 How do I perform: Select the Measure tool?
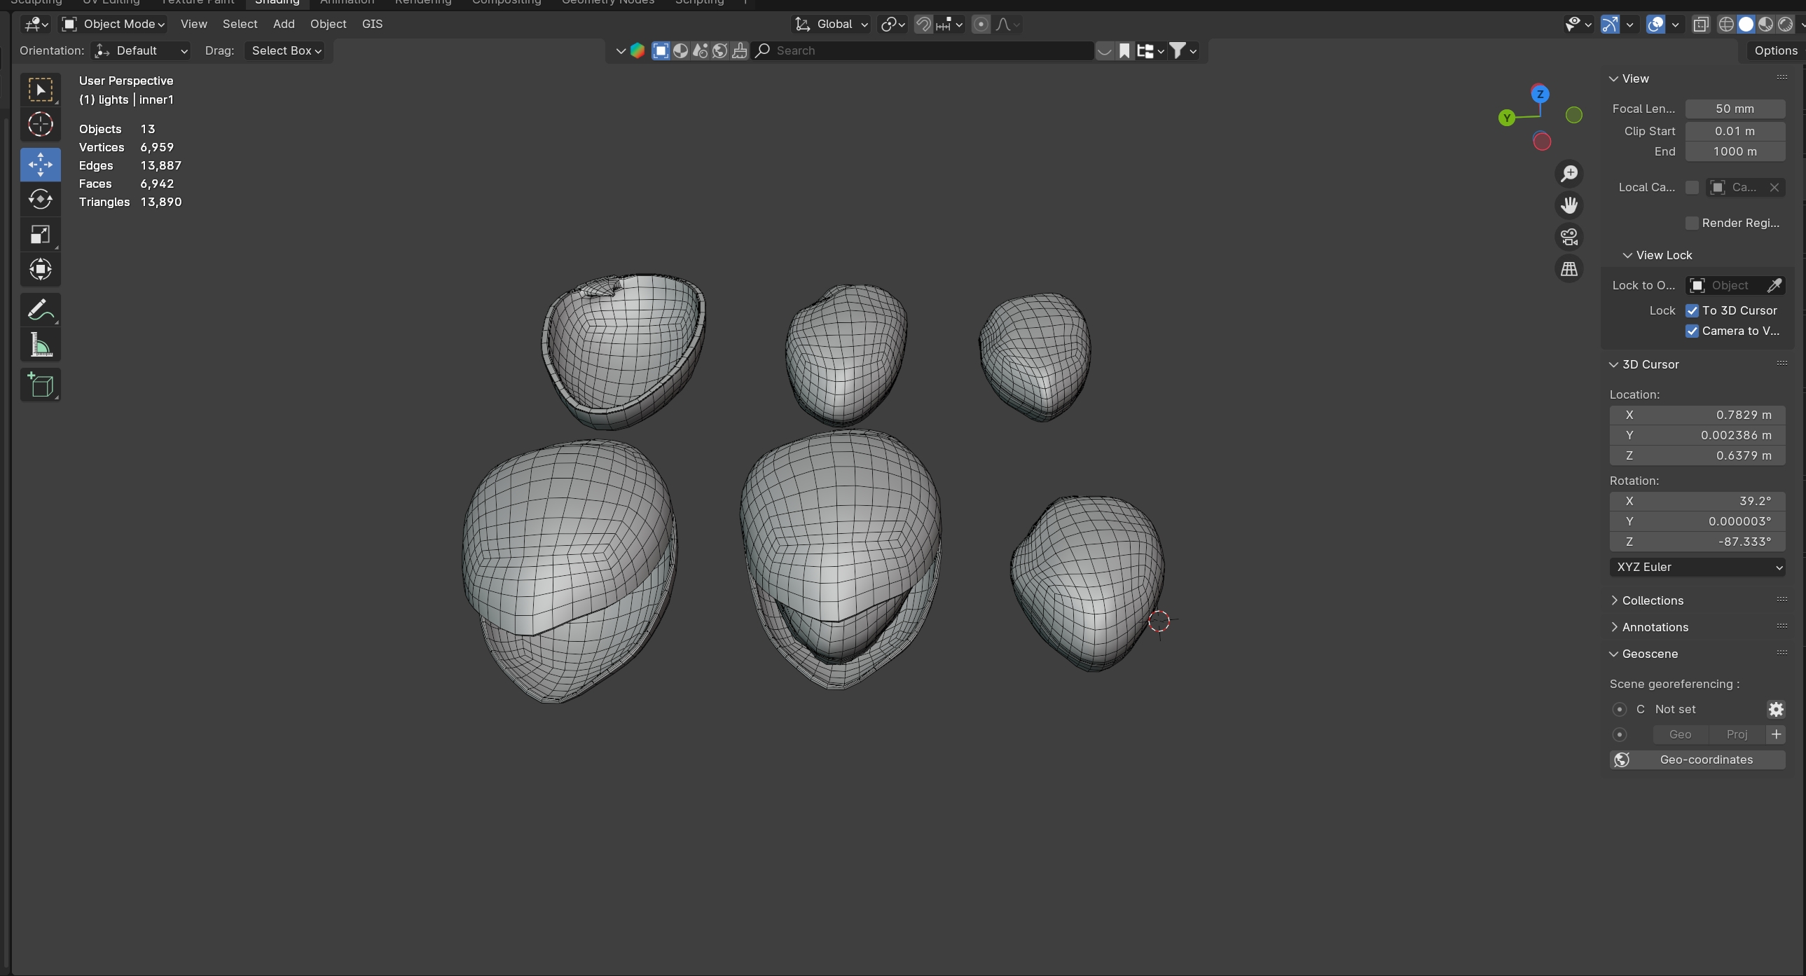pos(40,345)
